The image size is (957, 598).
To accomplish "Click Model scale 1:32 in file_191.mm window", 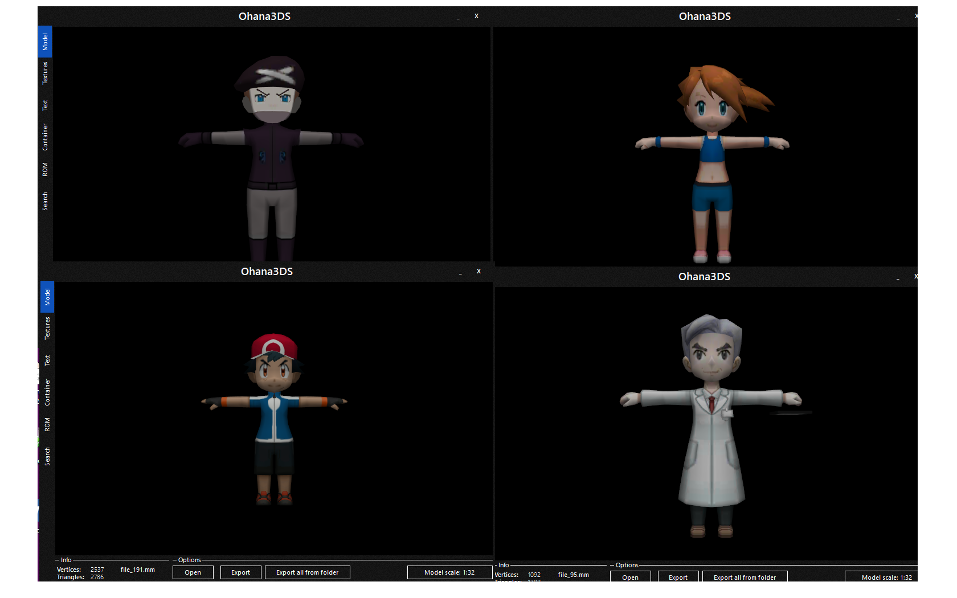I will (x=449, y=572).
